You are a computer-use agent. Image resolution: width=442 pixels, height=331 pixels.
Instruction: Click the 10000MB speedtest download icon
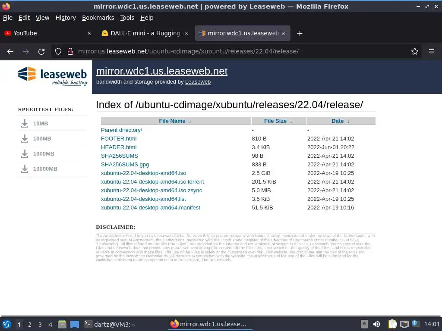pyautogui.click(x=25, y=169)
